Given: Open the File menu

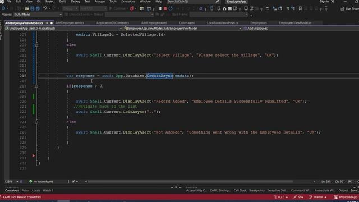Looking at the screenshot, I should (9, 1).
